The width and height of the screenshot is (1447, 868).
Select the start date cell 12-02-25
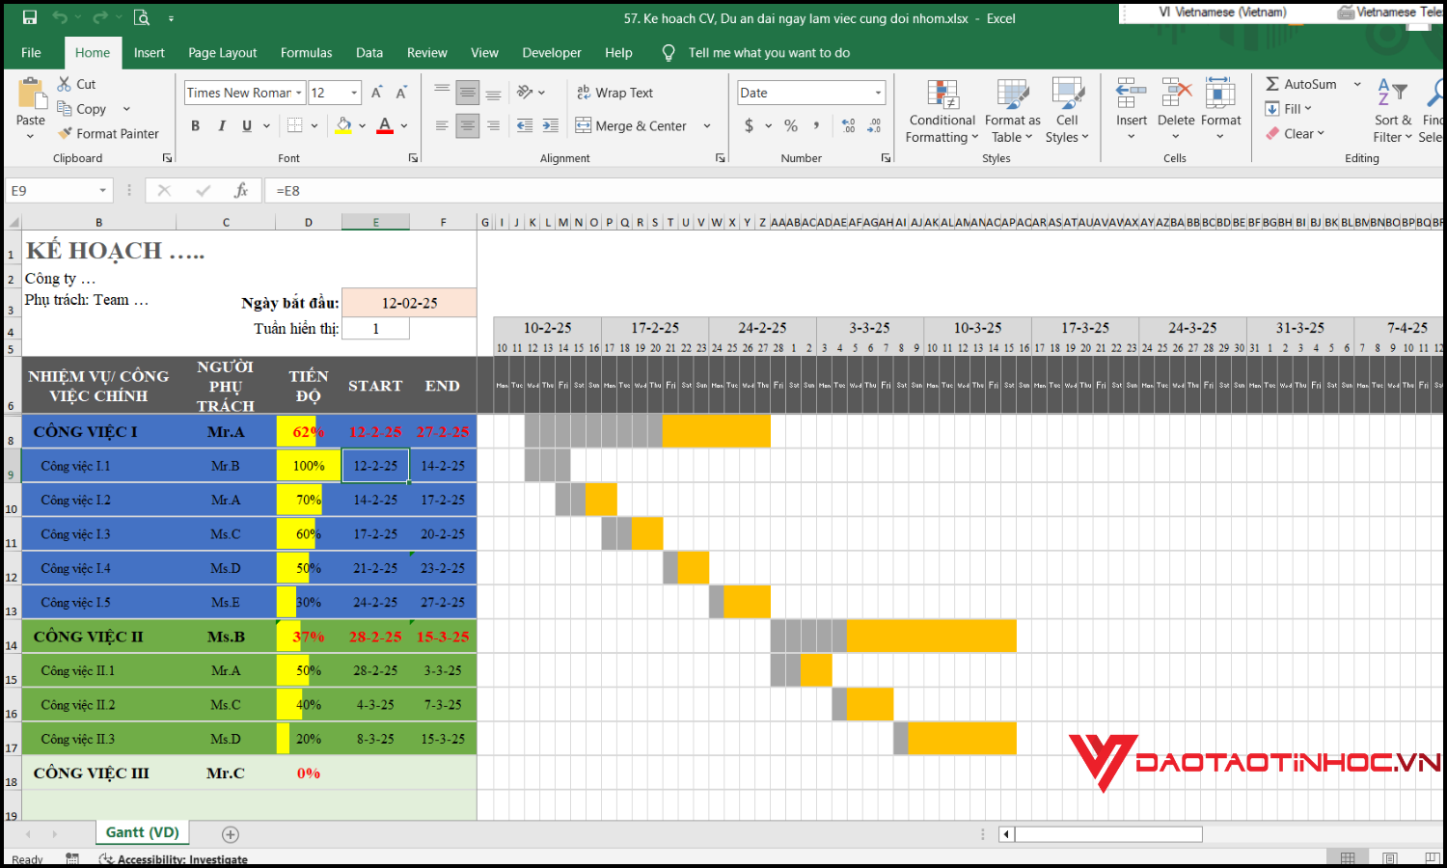click(x=409, y=303)
